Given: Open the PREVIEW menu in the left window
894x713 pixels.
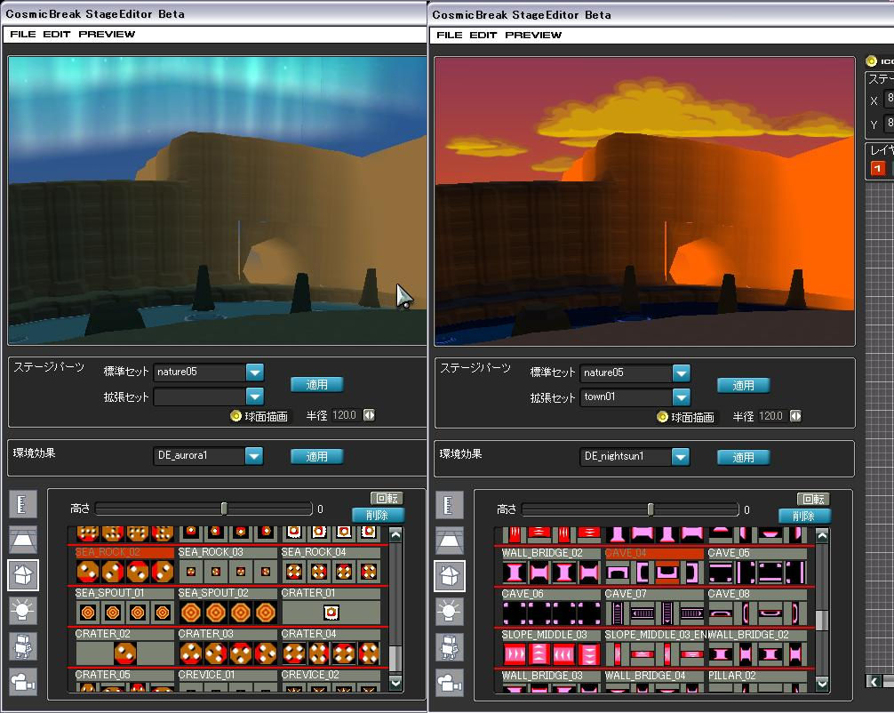Looking at the screenshot, I should pyautogui.click(x=107, y=34).
